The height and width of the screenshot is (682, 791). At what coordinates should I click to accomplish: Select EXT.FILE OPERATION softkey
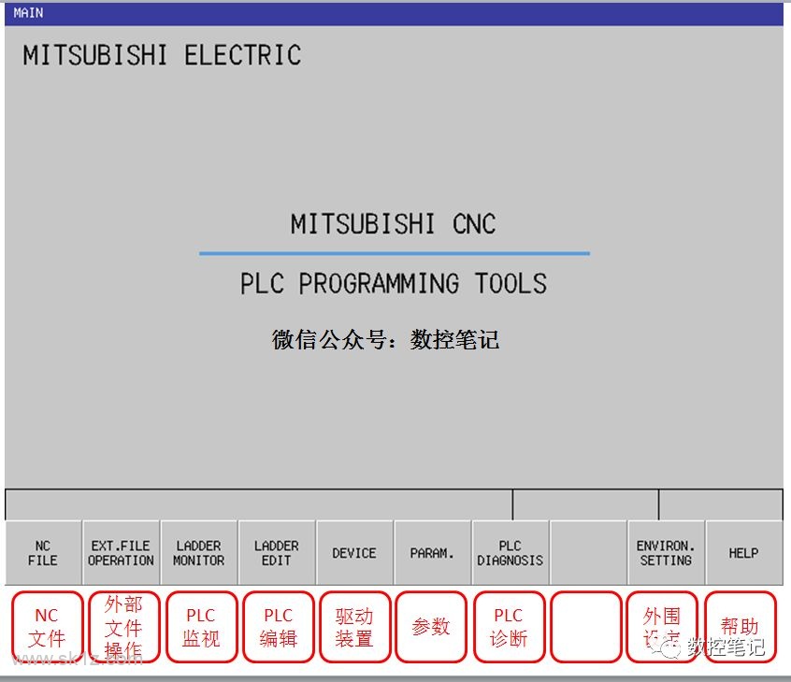click(121, 553)
